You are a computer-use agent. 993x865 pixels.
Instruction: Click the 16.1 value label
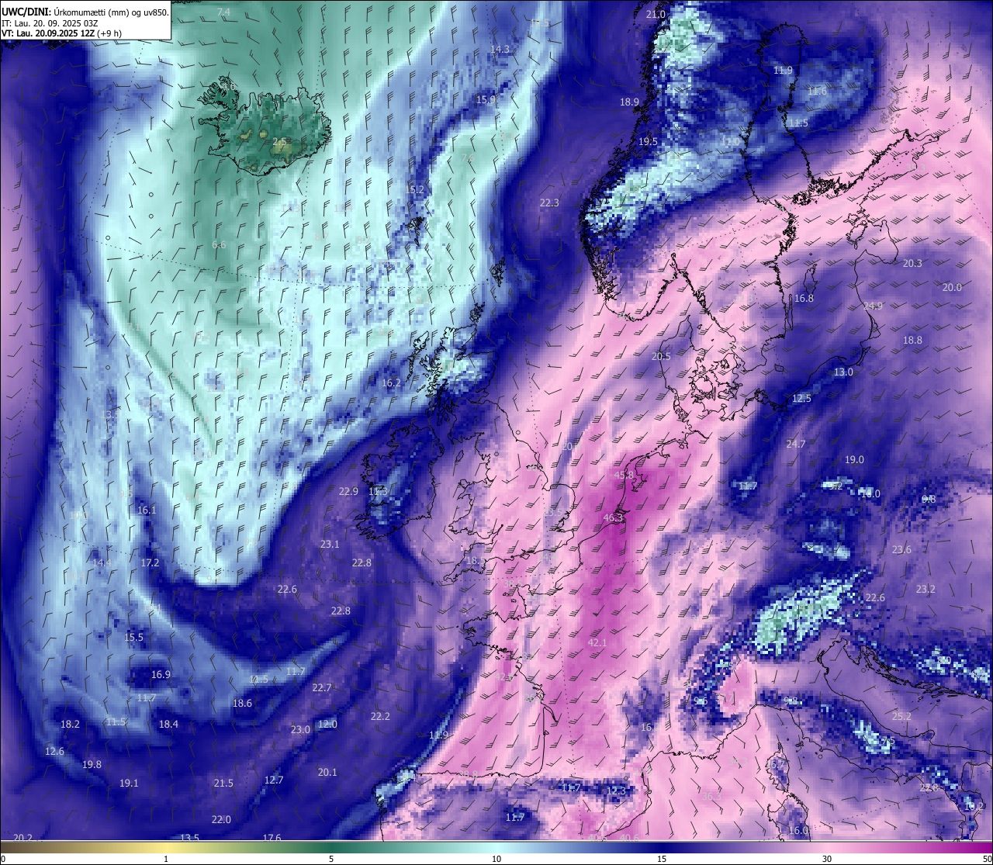tap(147, 510)
